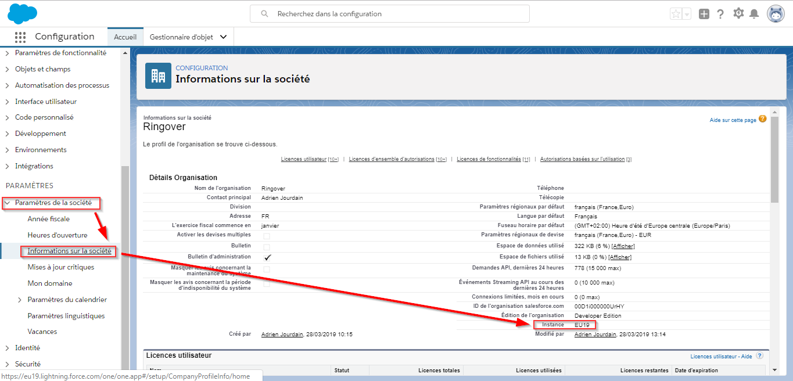Viewport: 793px width, 381px height.
Task: Open Adrien Jourdain link in Modifié par
Action: click(x=595, y=335)
